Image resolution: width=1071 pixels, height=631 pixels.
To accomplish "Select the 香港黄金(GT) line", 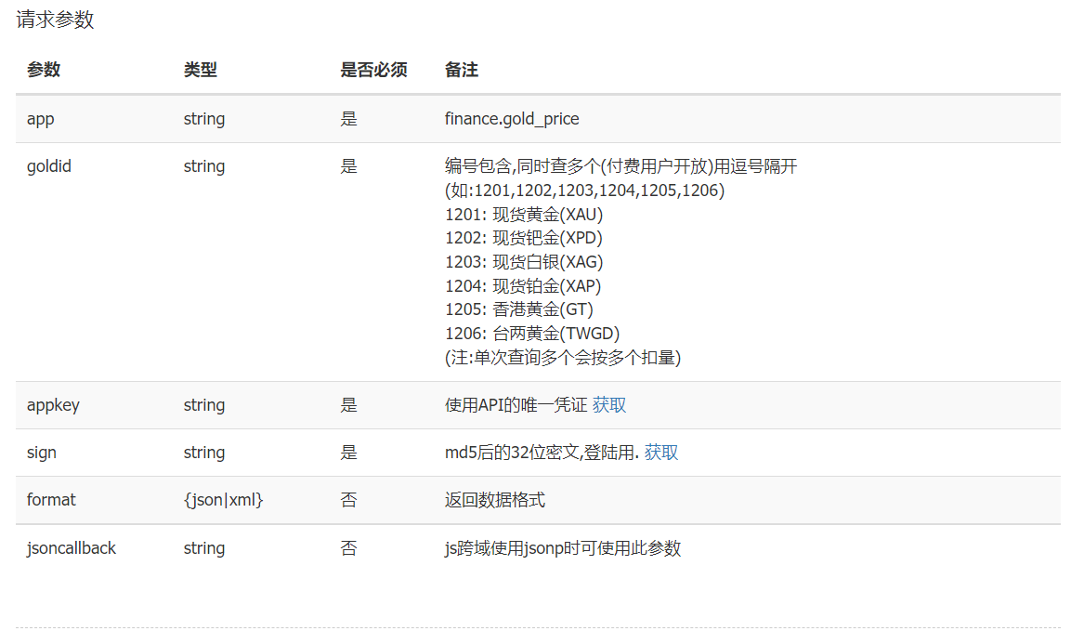I will coord(517,309).
